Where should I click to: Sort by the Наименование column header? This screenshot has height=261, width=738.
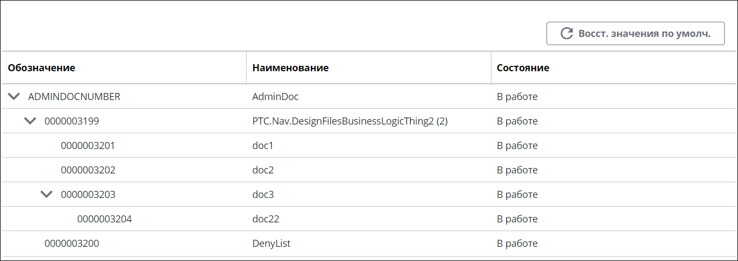290,68
